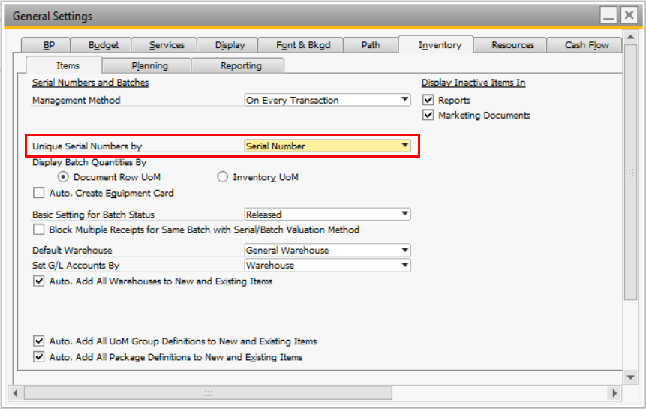Viewport: 646px width, 409px height.
Task: Select the Inventory UoM radio button
Action: [222, 177]
